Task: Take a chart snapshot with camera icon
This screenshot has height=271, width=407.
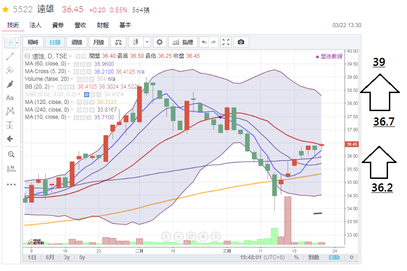Action: pos(241,42)
